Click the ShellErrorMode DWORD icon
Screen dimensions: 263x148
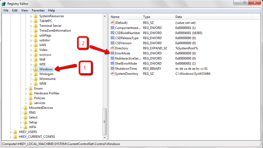coord(112,63)
